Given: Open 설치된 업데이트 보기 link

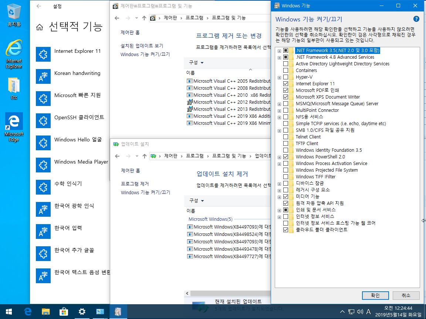Looking at the screenshot, I should (x=142, y=46).
